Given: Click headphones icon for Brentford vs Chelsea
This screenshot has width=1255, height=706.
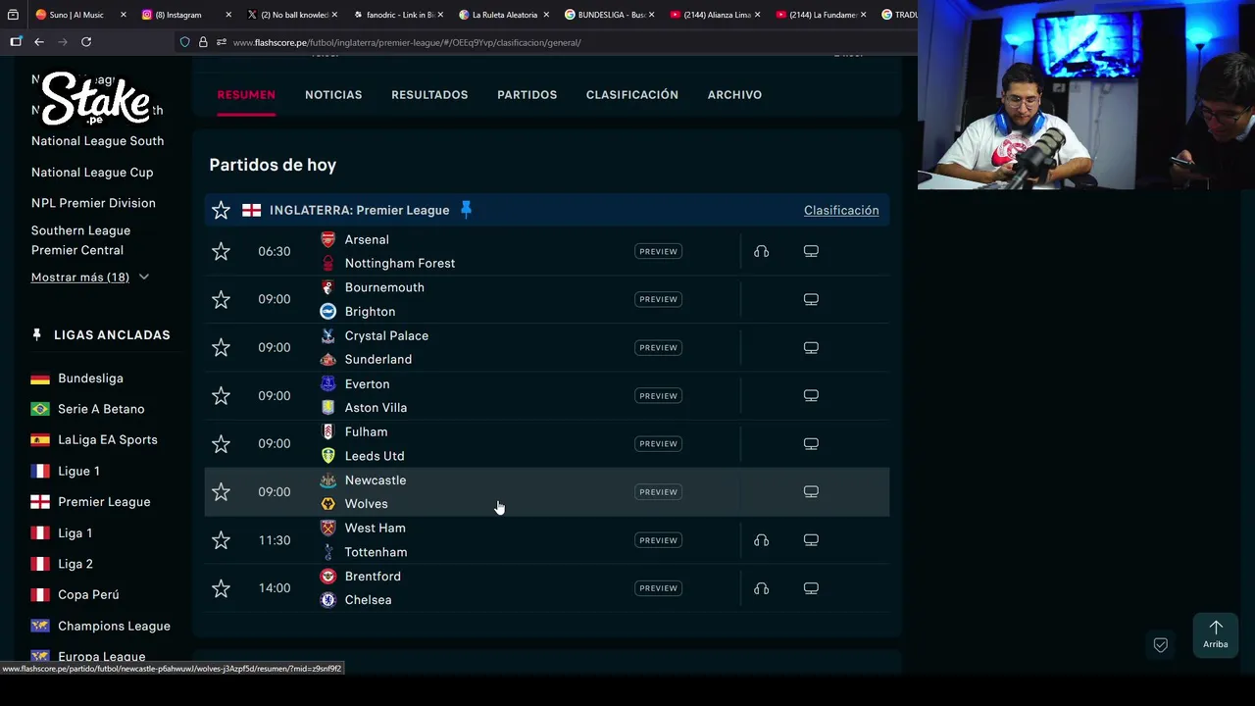Looking at the screenshot, I should click(761, 588).
